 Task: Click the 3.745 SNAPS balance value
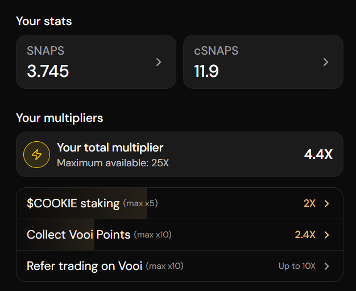pos(48,71)
